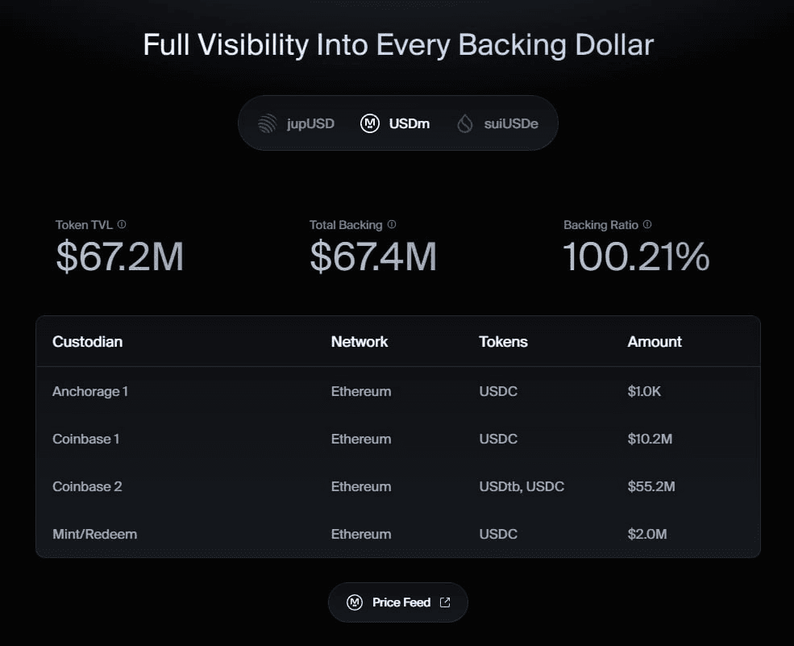
Task: Click the Network column header
Action: 360,341
